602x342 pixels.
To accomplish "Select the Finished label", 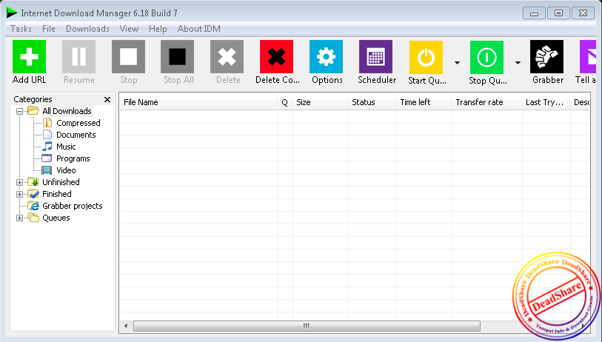I will [57, 194].
